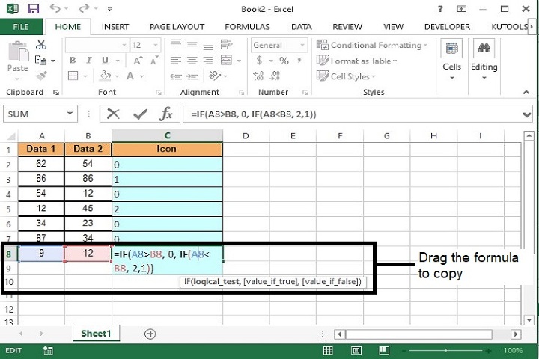This screenshot has width=539, height=359.
Task: Click Percent Style icon
Action: pyautogui.click(x=284, y=61)
